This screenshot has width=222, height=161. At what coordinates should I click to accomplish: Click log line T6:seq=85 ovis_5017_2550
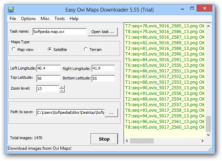point(165,65)
